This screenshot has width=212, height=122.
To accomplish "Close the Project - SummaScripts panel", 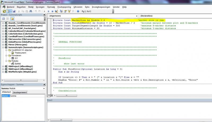I will (44, 15).
